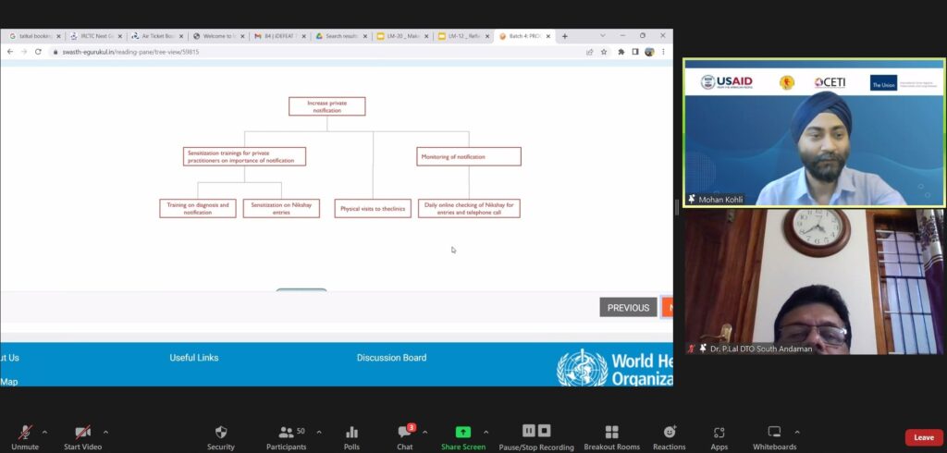
Task: Unmute the microphone
Action: 25,433
